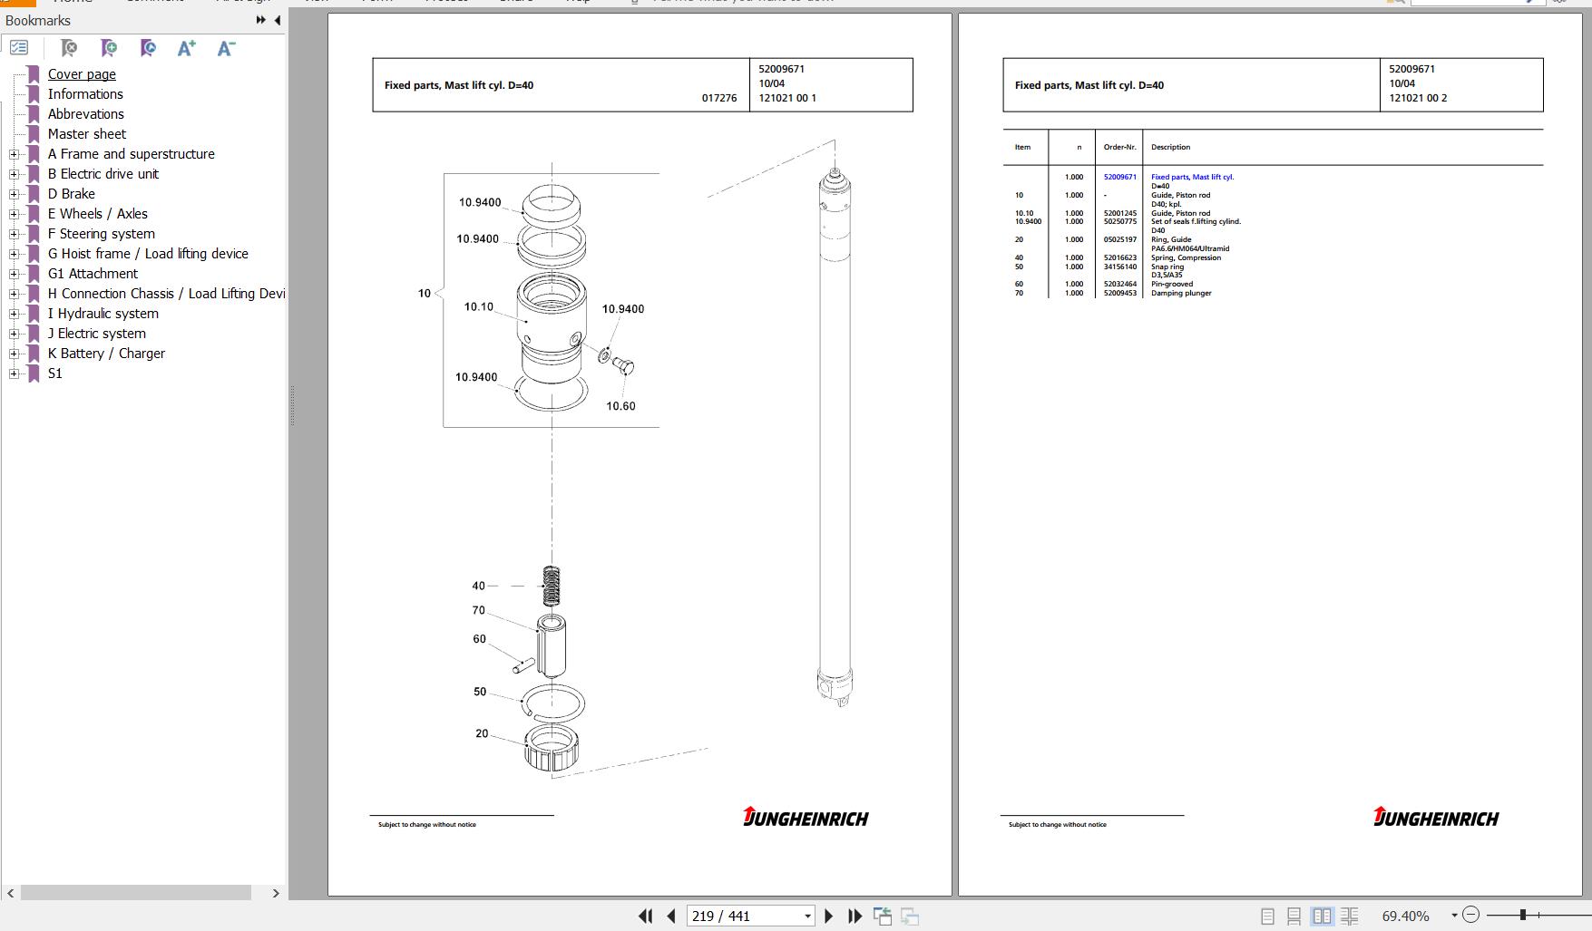Decrease bookmark font size
1592x931 pixels.
(227, 48)
